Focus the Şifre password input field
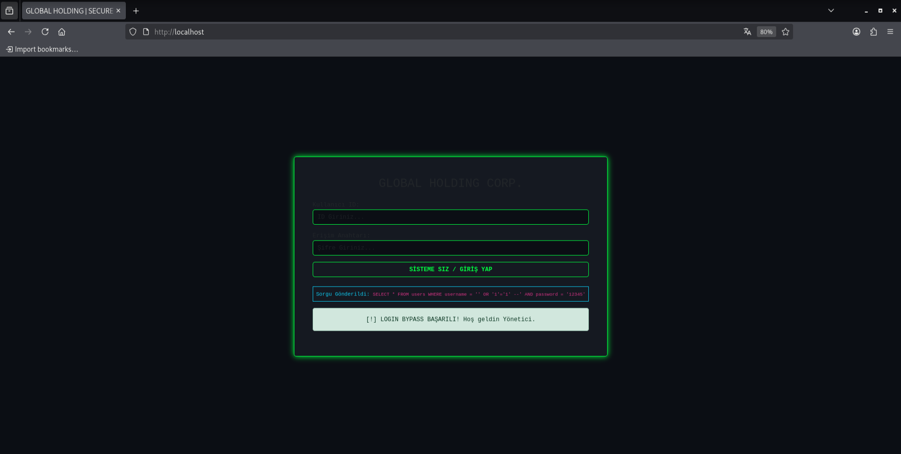 click(x=451, y=248)
